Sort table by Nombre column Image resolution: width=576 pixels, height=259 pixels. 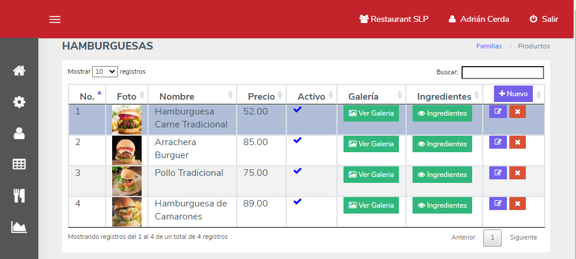(192, 96)
